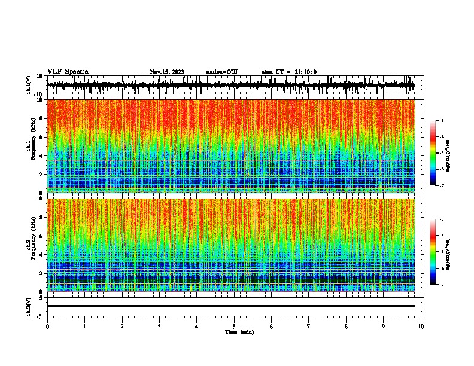The height and width of the screenshot is (366, 474).
Task: Click time axis tick label "6"
Action: click(272, 327)
